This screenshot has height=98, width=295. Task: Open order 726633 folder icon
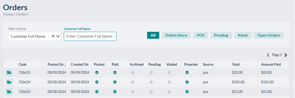click(9, 92)
